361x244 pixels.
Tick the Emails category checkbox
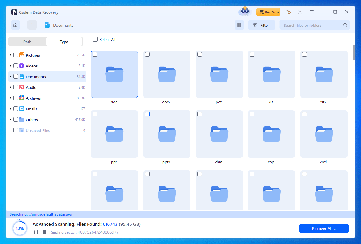coord(16,109)
